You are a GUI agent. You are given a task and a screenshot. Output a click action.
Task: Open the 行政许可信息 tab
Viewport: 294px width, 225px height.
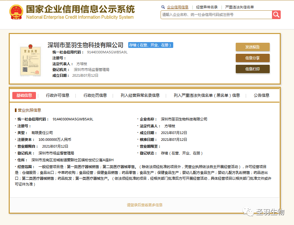coord(58,95)
